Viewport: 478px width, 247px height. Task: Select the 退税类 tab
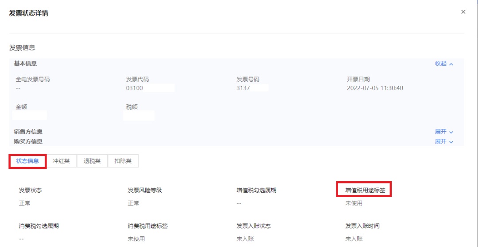tap(92, 161)
